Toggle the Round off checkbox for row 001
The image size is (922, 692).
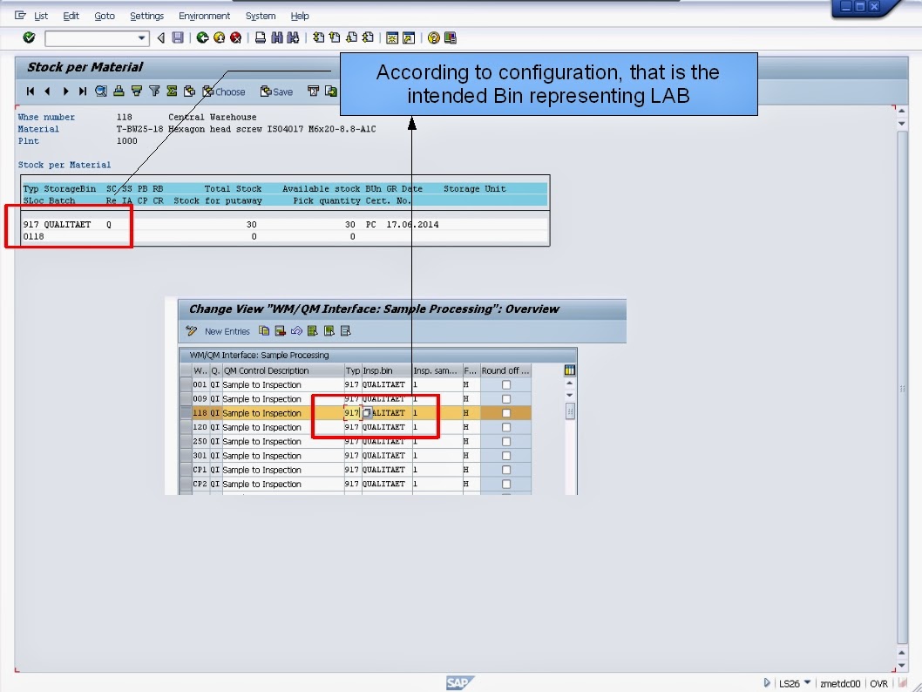(506, 384)
